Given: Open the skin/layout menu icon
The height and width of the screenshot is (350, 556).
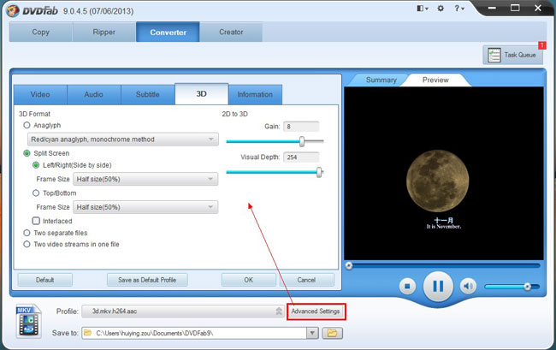Looking at the screenshot, I should point(422,9).
